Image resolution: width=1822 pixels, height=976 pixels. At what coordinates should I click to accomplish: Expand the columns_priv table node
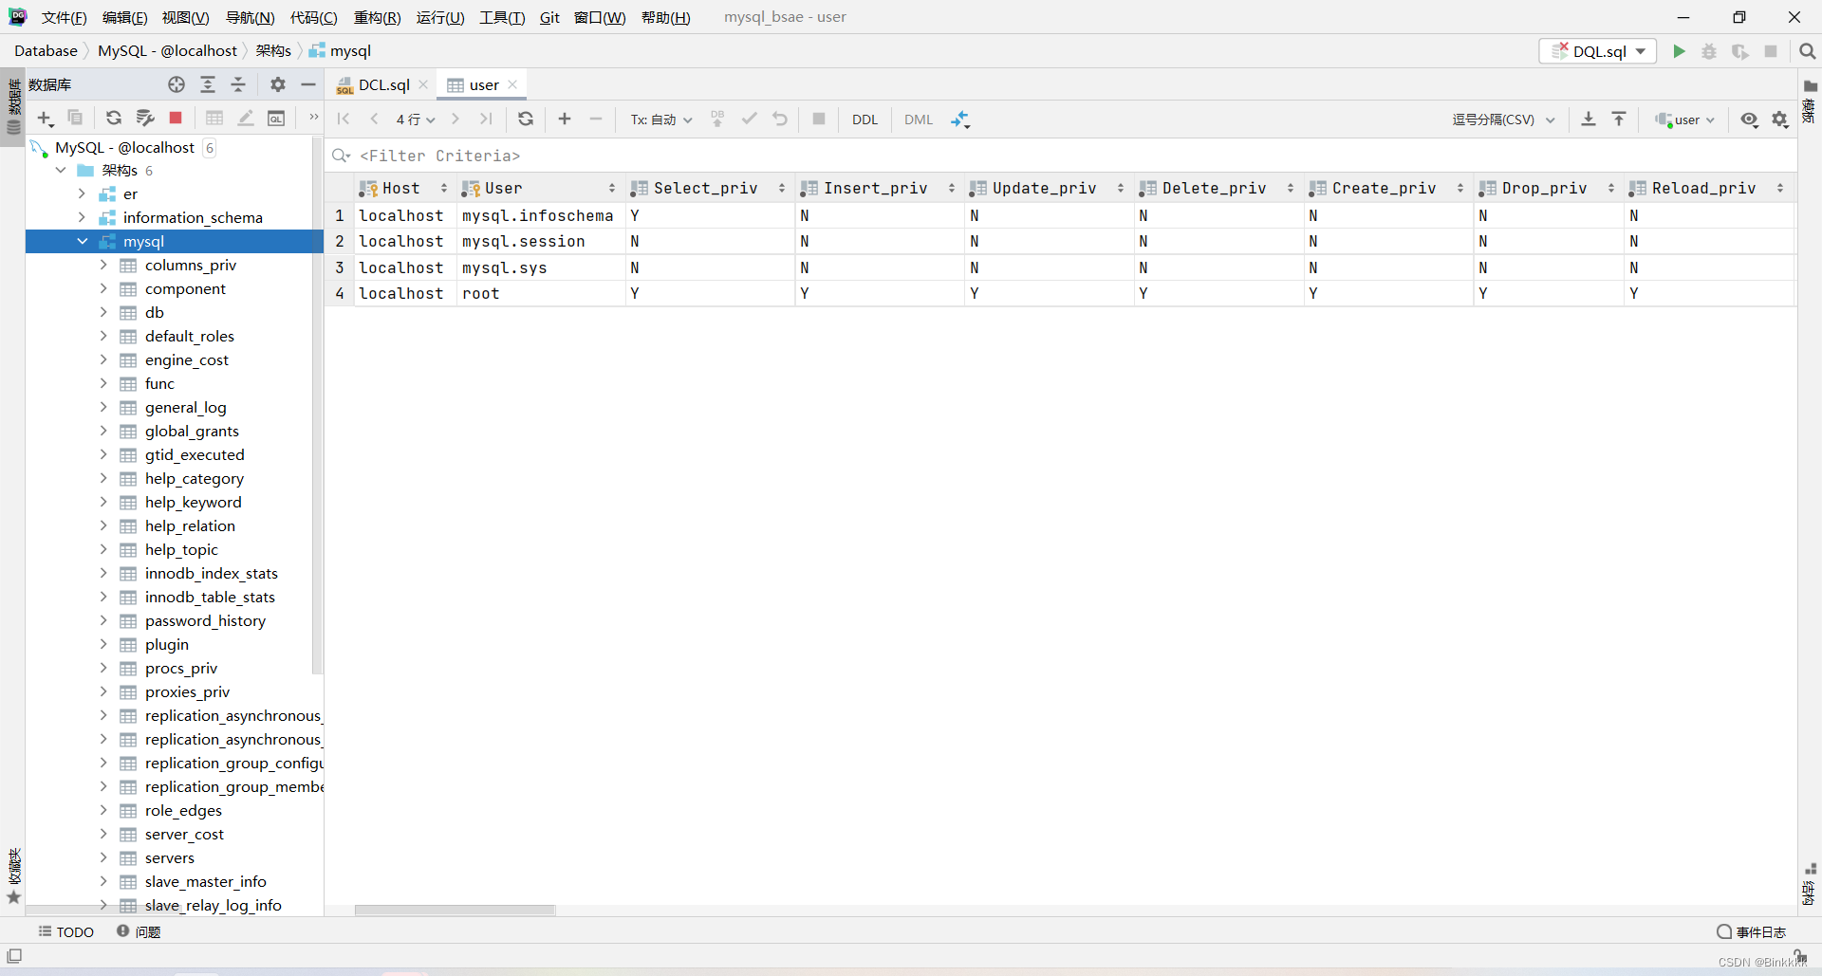(103, 265)
